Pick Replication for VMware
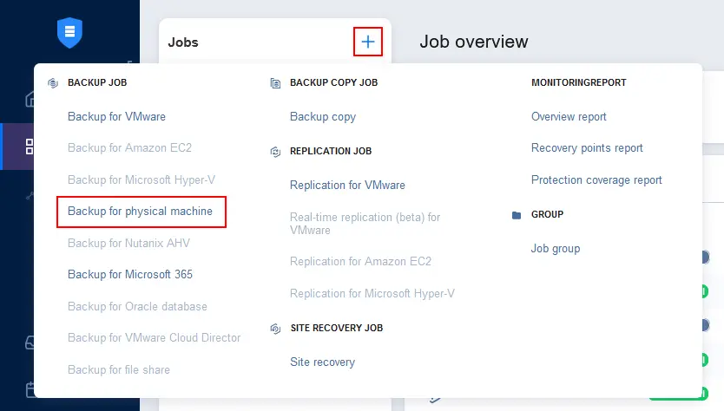Viewport: 724px width, 411px height. tap(347, 185)
